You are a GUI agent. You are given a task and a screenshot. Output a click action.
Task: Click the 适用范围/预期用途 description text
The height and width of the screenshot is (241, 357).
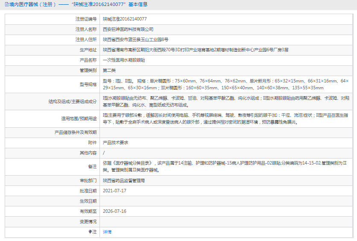[225, 118]
